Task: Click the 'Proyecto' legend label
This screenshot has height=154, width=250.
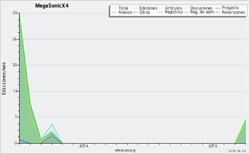Action: (230, 8)
